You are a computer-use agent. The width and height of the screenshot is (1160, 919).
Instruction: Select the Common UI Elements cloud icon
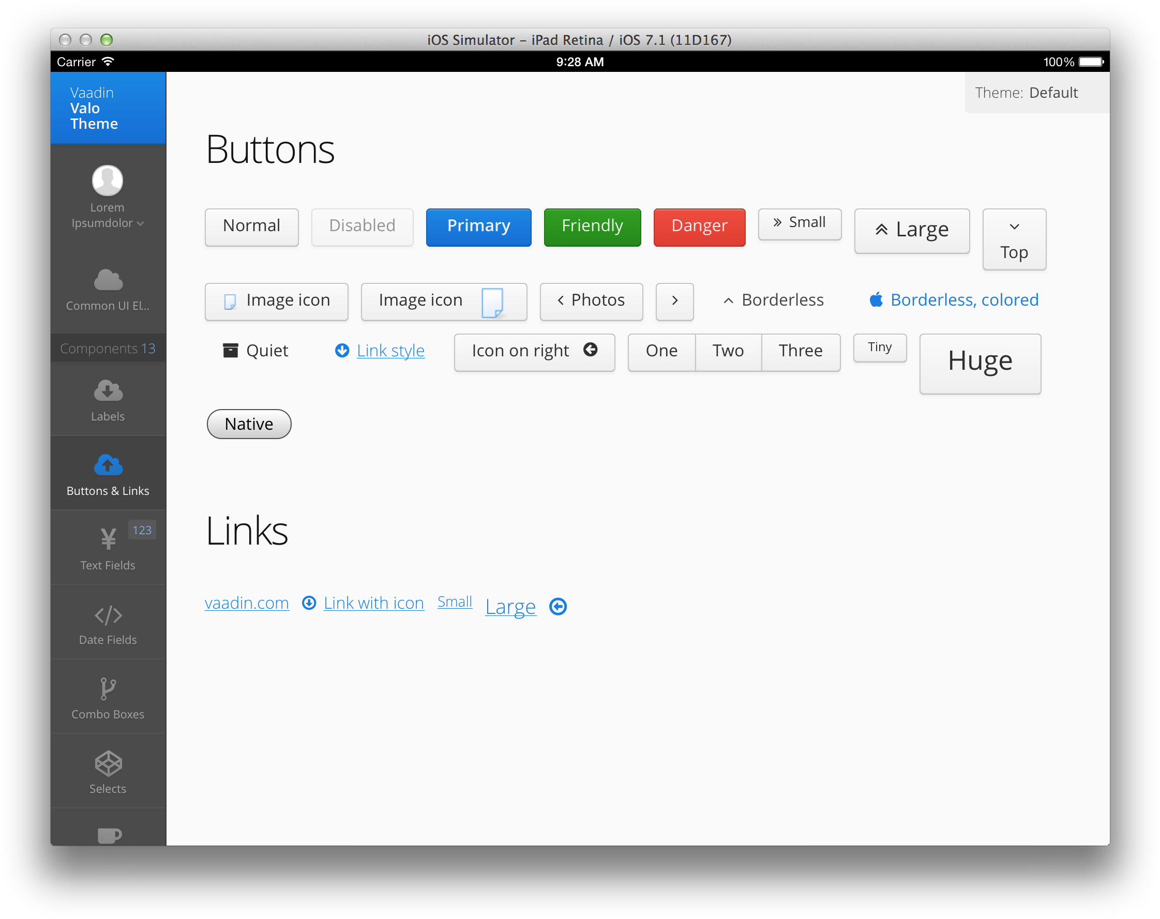pos(108,280)
